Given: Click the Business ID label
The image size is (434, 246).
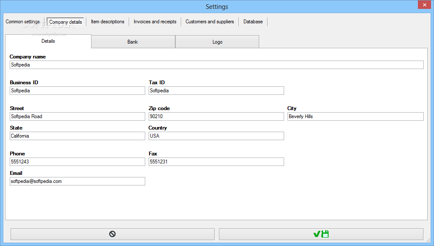Looking at the screenshot, I should pos(24,83).
